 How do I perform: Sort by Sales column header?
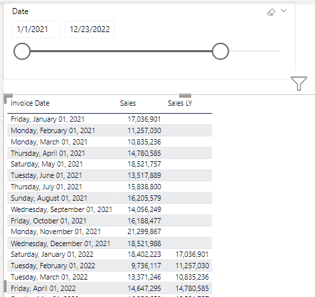128,103
